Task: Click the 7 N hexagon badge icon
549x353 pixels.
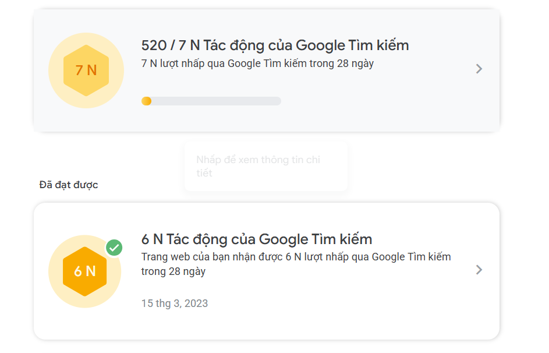Action: pos(86,70)
